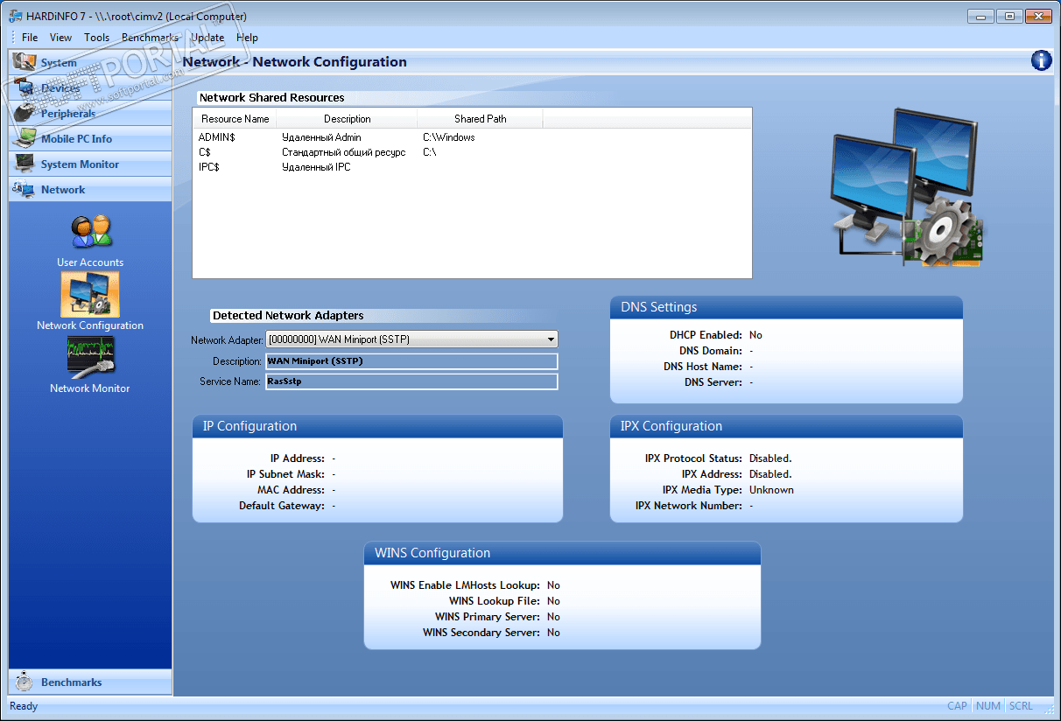Click the WINS Lookup File label
Viewport: 1061px width, 721px height.
495,601
